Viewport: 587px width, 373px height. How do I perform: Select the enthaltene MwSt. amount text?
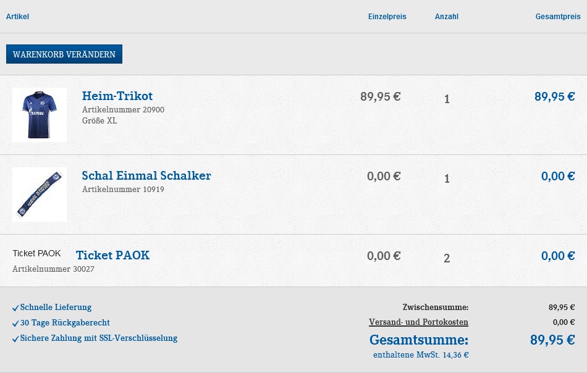420,354
